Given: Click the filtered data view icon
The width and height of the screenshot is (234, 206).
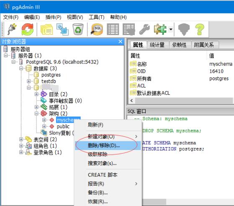Looking at the screenshot, I should (x=129, y=29).
